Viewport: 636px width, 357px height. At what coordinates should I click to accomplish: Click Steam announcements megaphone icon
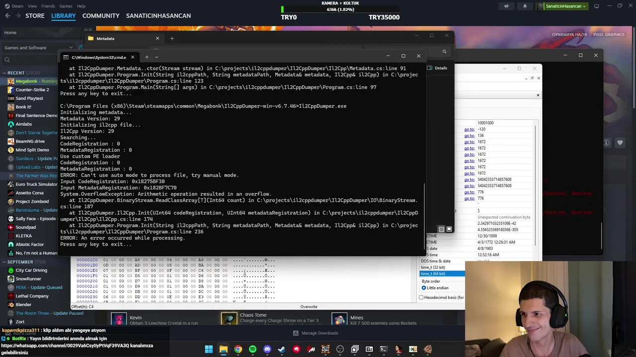point(506,6)
